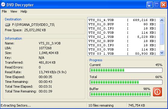Select VTS_02_1.VOB in file list

[122, 37]
